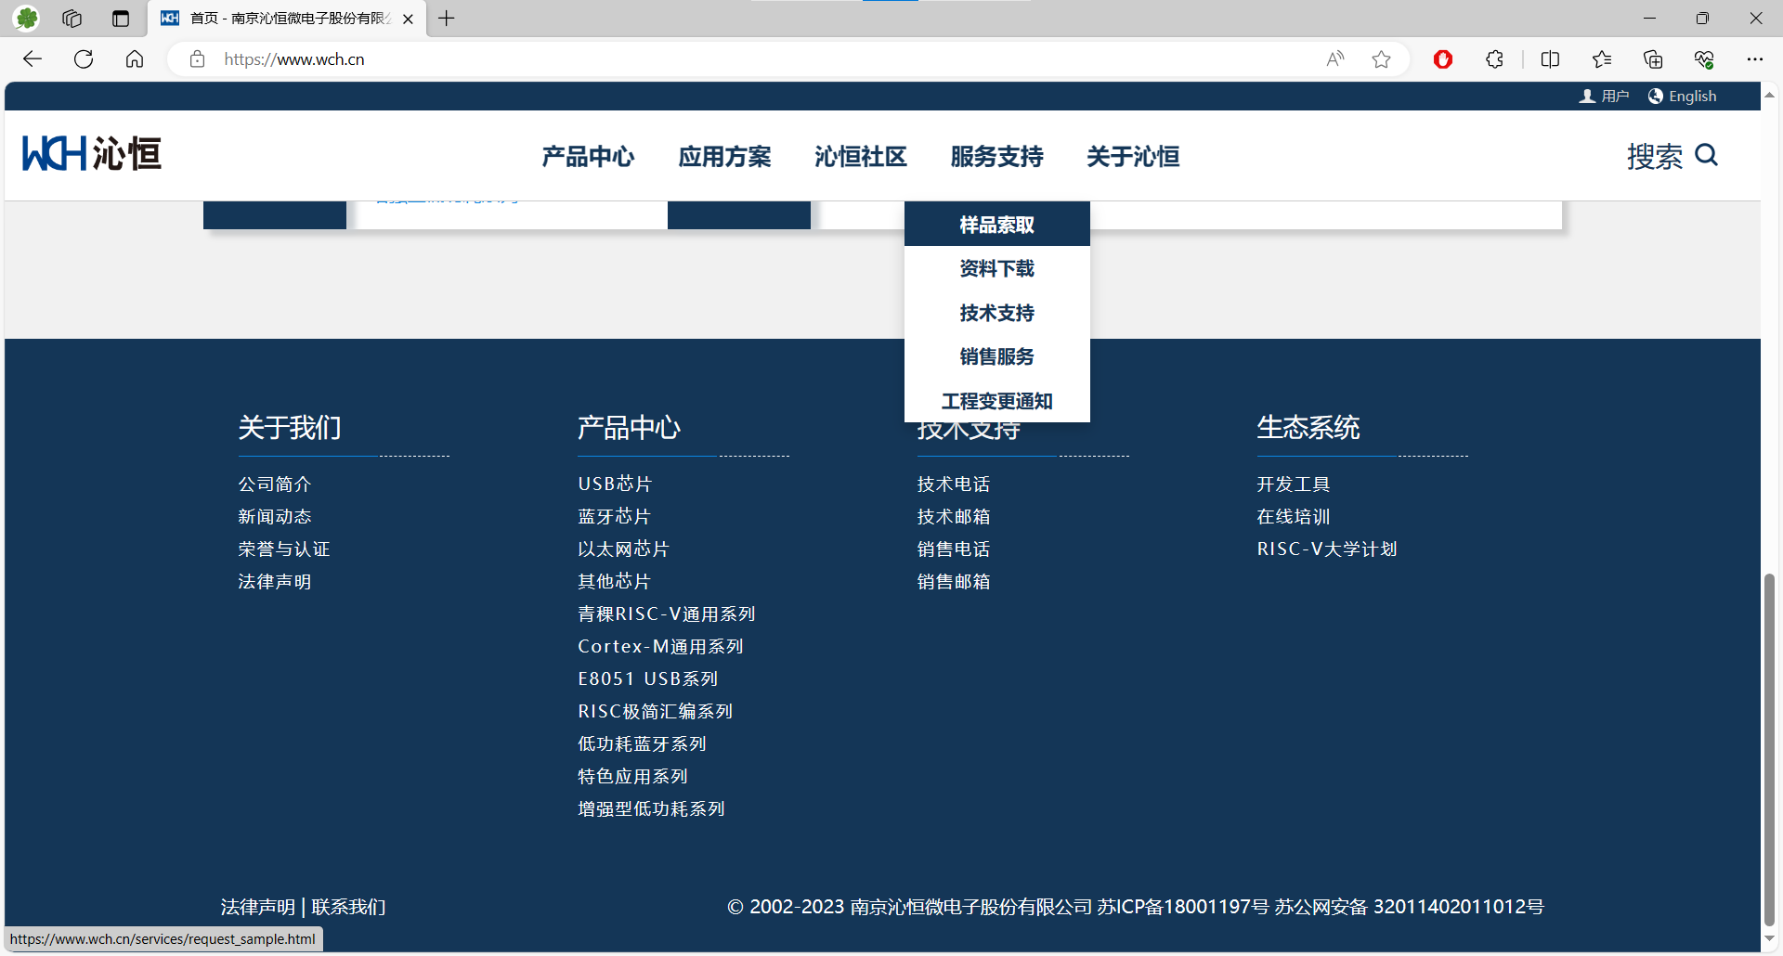Open the browser extensions puzzle icon
The height and width of the screenshot is (956, 1783).
tap(1494, 59)
